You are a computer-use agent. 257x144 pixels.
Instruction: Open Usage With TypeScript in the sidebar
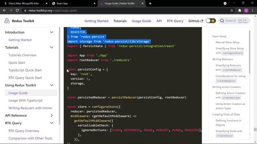25,100
